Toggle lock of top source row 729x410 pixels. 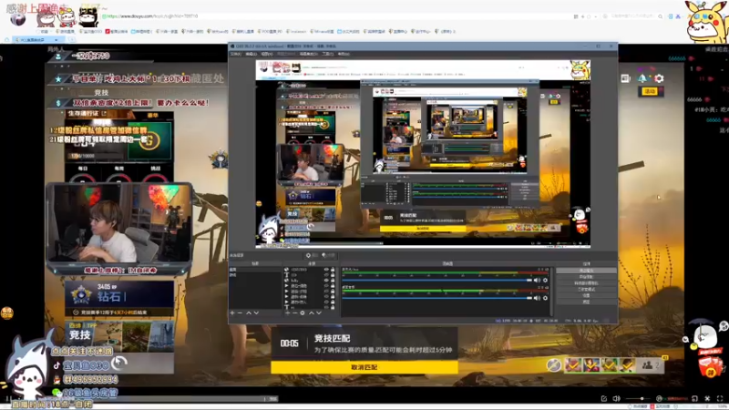[x=333, y=269]
